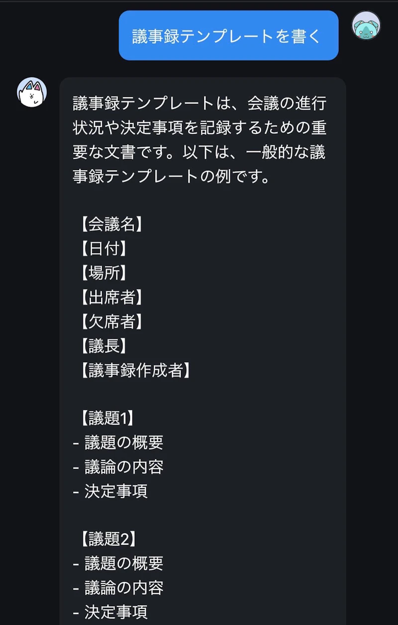Click 議論の内容 under 議題2
Screen dimensions: 398x625
(123, 588)
